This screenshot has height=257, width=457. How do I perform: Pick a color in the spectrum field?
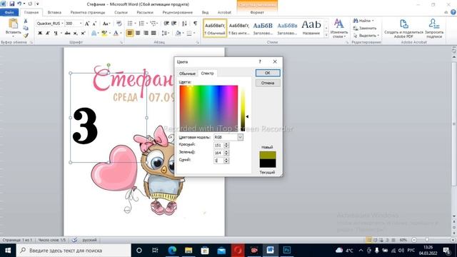pyautogui.click(x=209, y=109)
